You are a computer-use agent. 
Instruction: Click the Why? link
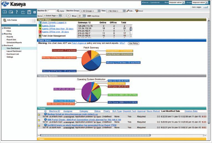tap(122, 43)
